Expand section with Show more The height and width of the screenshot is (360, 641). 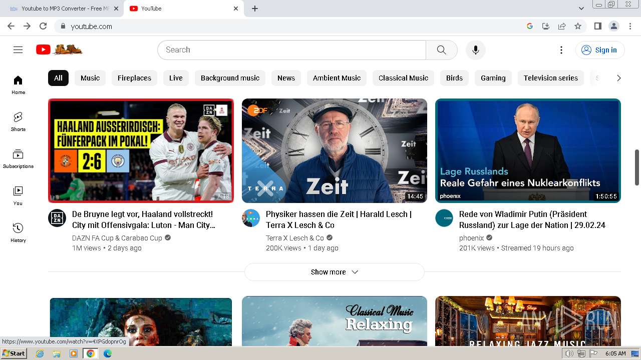[x=335, y=272]
